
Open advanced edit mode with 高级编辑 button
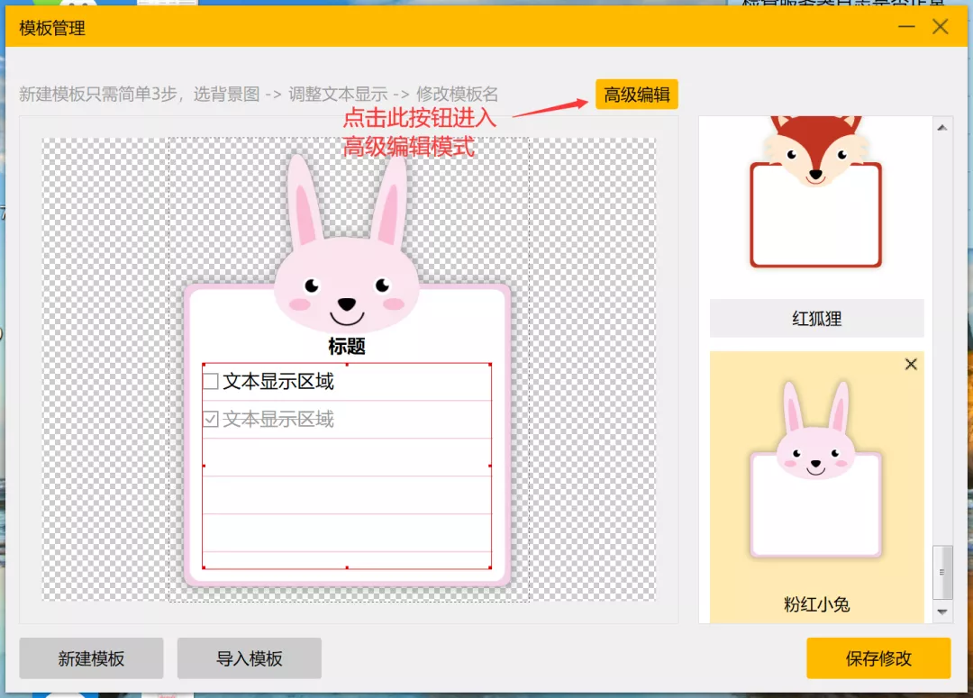coord(636,95)
